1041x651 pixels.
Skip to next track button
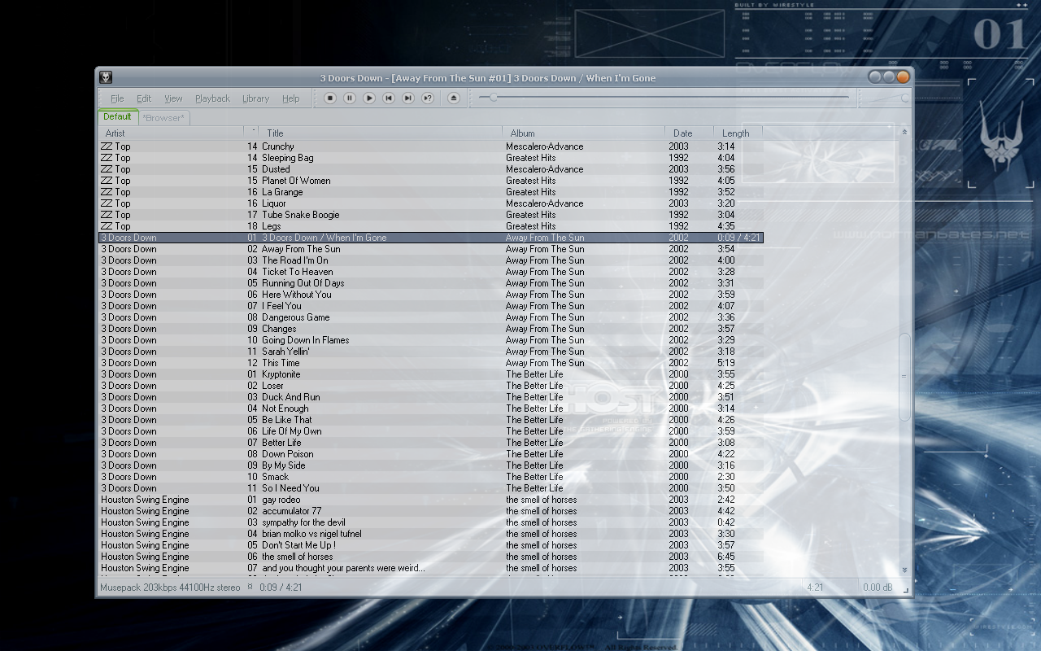pyautogui.click(x=408, y=98)
